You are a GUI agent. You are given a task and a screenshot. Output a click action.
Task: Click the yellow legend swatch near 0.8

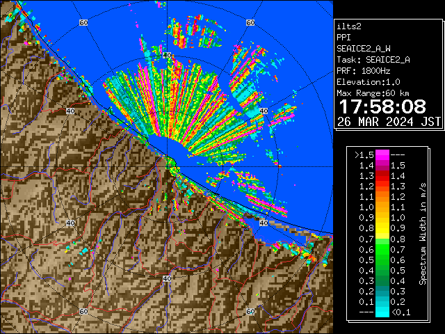click(x=382, y=228)
